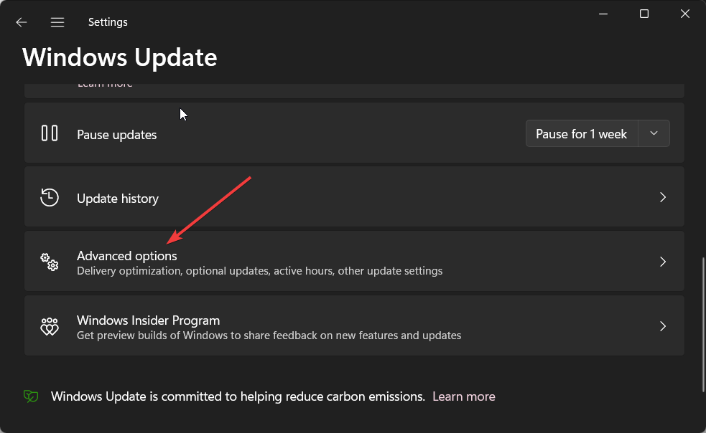Click the vertical scrollbar thumb
Image resolution: width=706 pixels, height=433 pixels.
pyautogui.click(x=704, y=325)
